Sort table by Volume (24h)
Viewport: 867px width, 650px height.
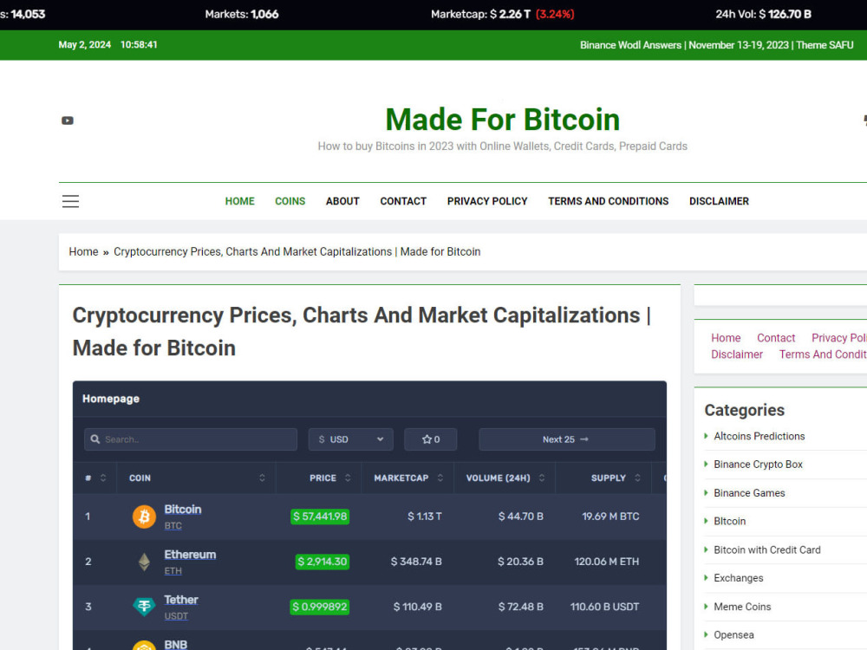pyautogui.click(x=505, y=478)
